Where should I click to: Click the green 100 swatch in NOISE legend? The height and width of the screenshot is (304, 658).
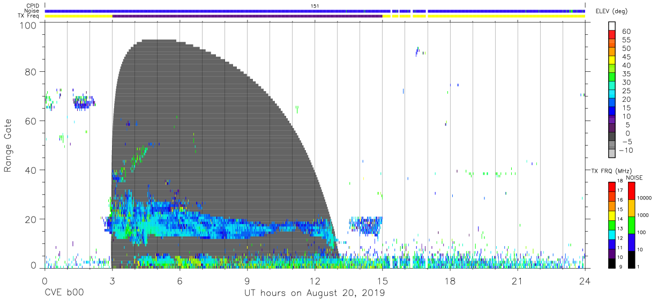pyautogui.click(x=631, y=225)
